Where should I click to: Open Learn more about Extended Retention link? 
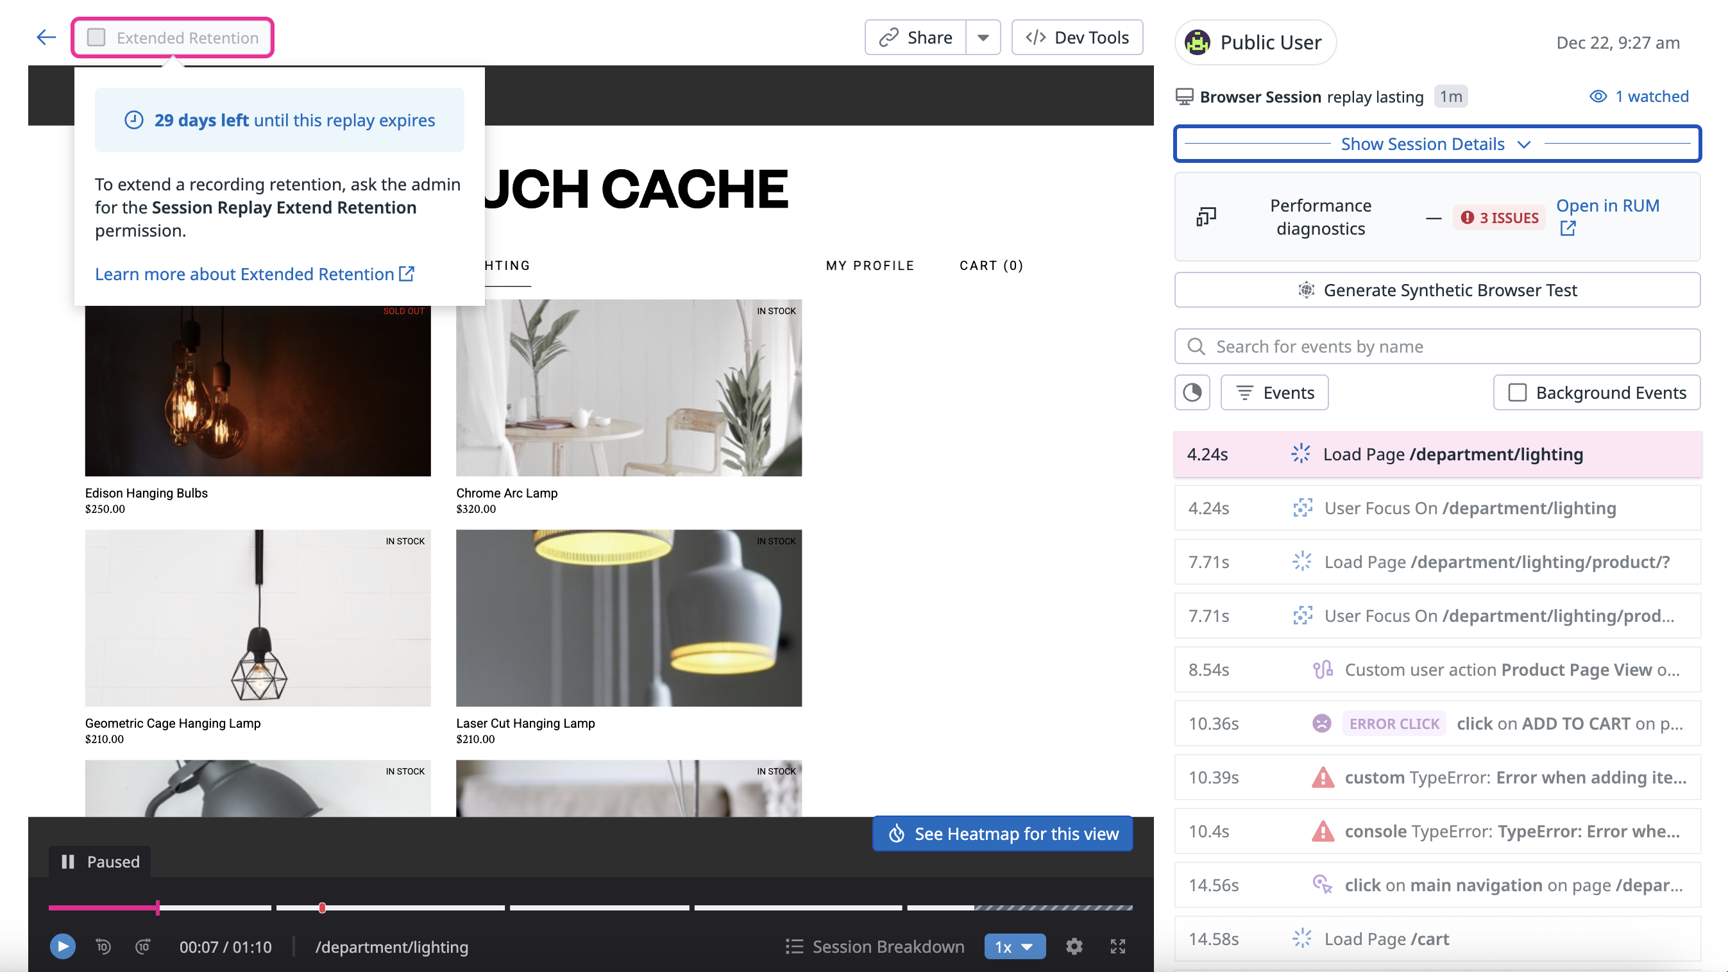(x=254, y=274)
